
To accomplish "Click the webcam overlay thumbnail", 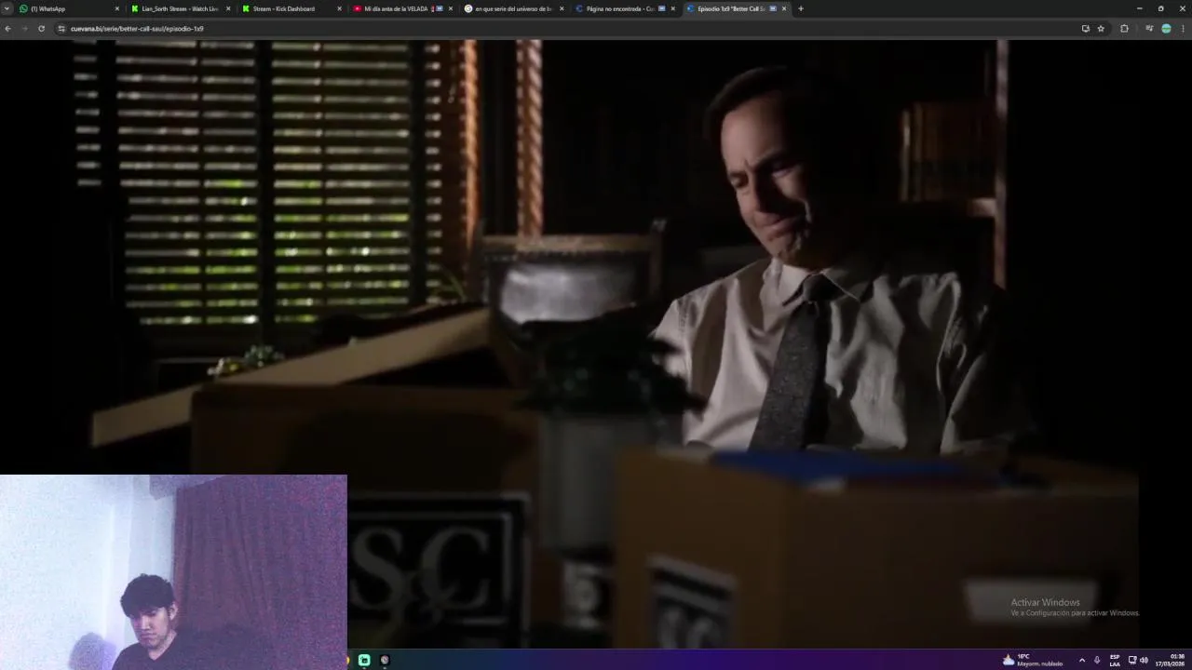I will pyautogui.click(x=173, y=572).
